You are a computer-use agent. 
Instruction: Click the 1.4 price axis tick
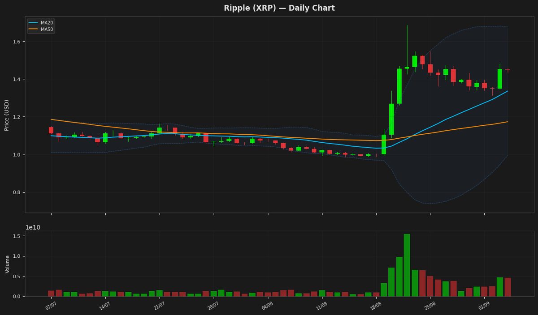coord(17,79)
